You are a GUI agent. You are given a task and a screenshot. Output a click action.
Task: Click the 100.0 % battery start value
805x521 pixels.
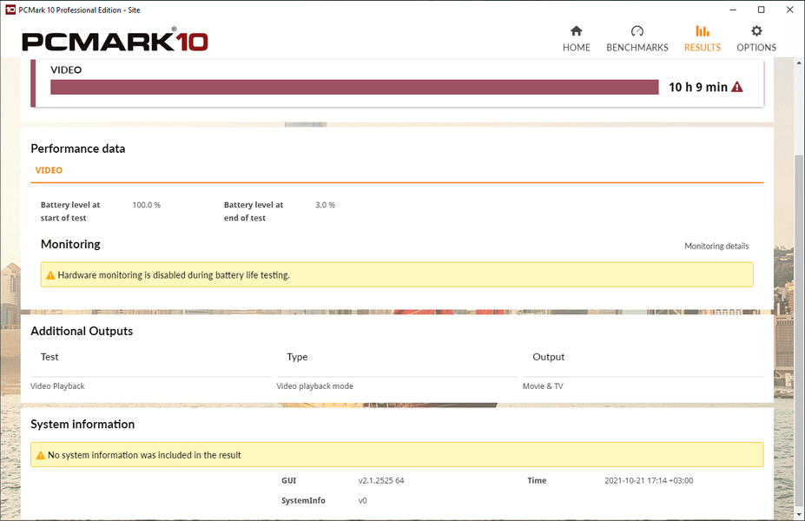pos(146,205)
